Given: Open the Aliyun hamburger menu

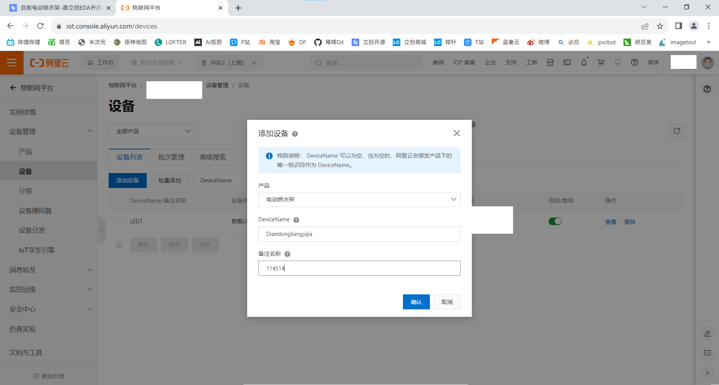Looking at the screenshot, I should 12,63.
